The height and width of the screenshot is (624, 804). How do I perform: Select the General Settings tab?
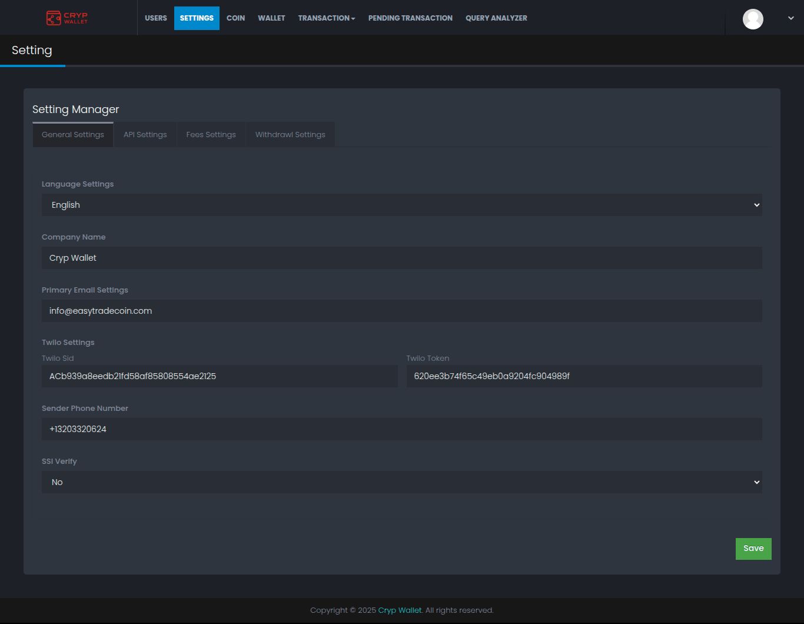coord(73,135)
